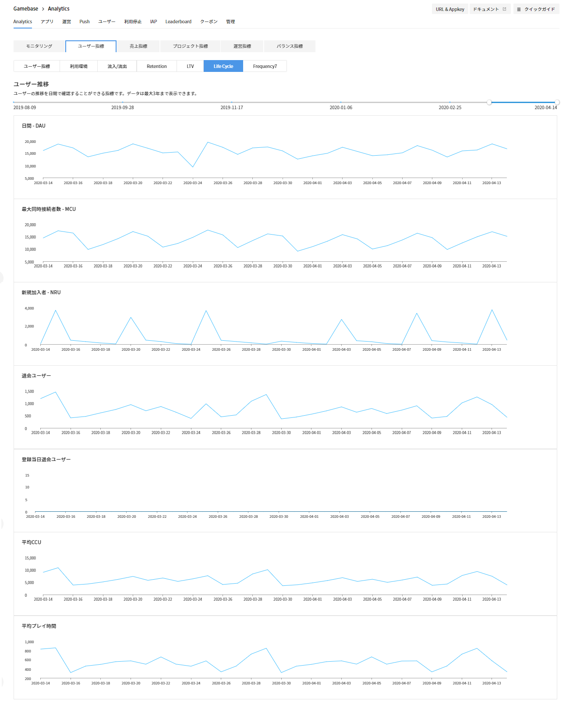
Task: Open the IAP tab
Action: coord(154,21)
